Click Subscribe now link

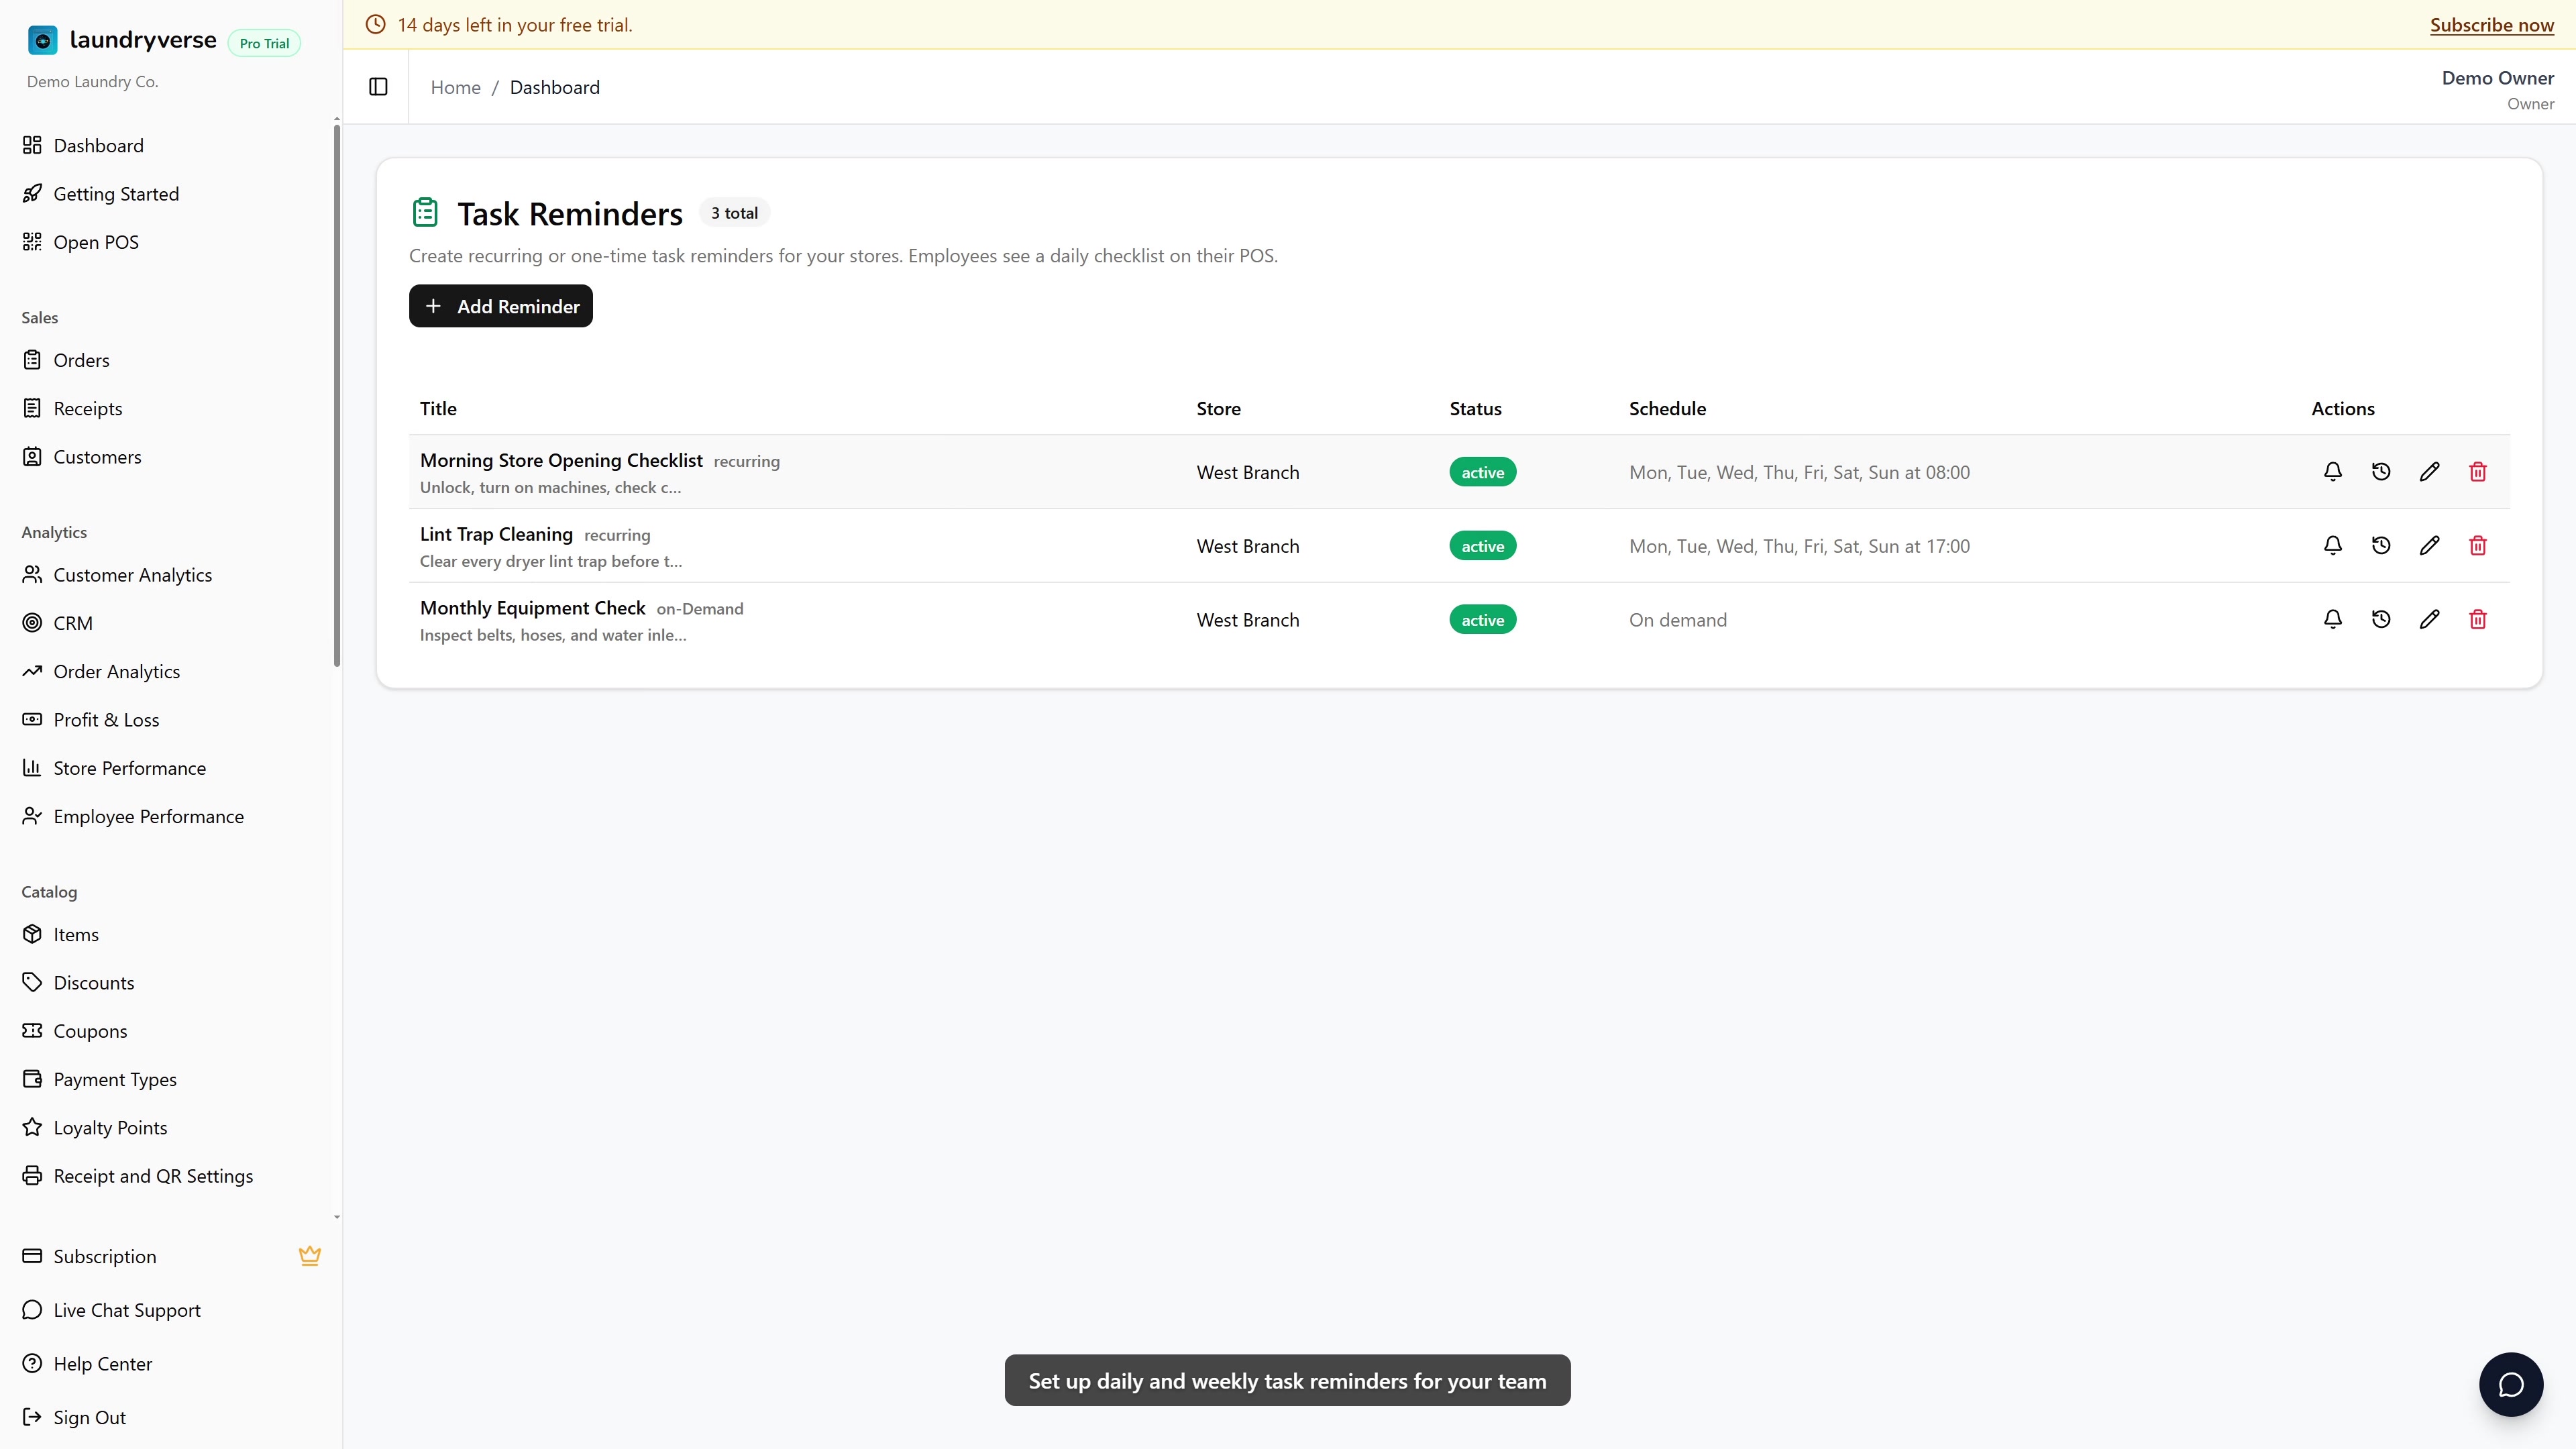click(x=2492, y=25)
